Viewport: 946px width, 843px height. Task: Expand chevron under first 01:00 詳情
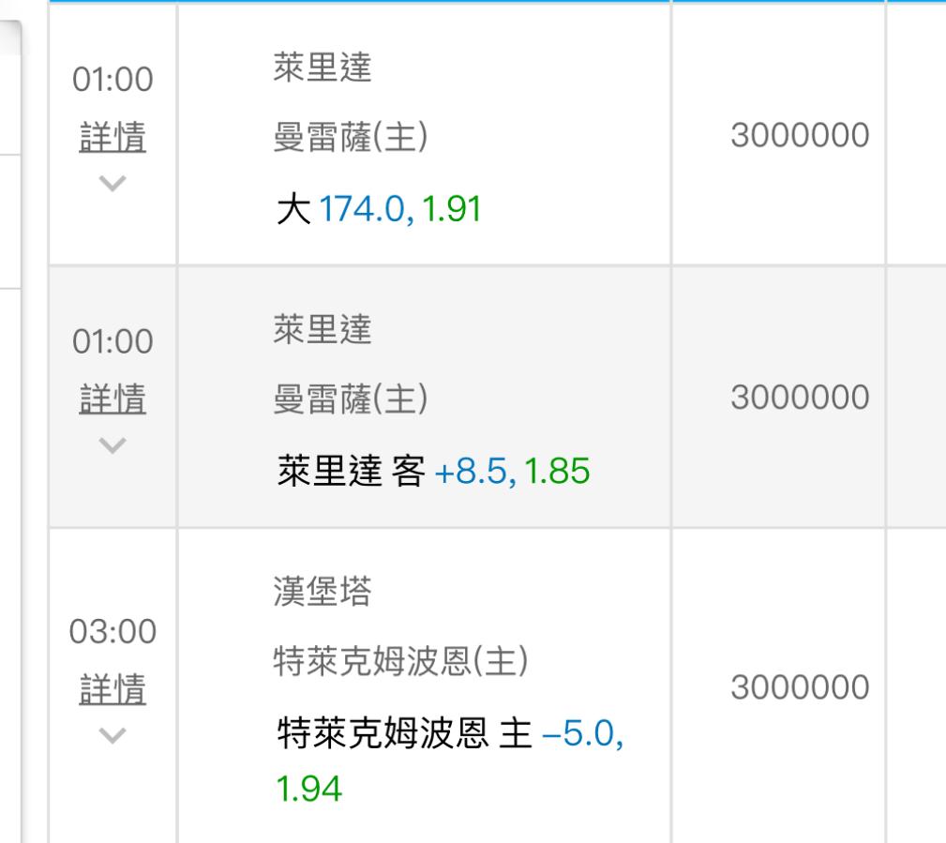click(113, 183)
